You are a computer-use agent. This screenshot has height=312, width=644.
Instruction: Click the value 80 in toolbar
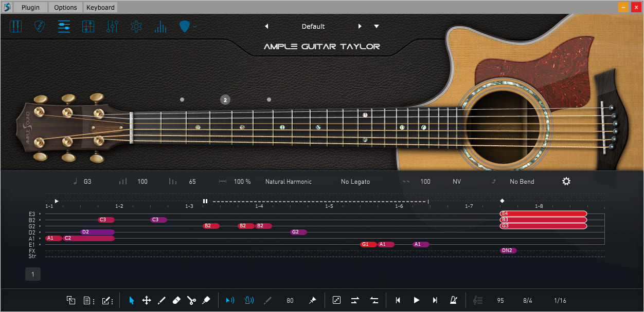pyautogui.click(x=290, y=301)
